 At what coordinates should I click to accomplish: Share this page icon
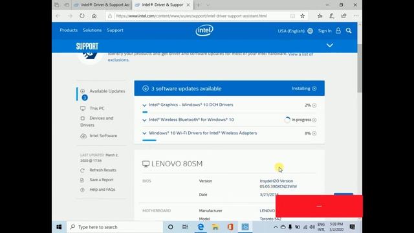343,16
